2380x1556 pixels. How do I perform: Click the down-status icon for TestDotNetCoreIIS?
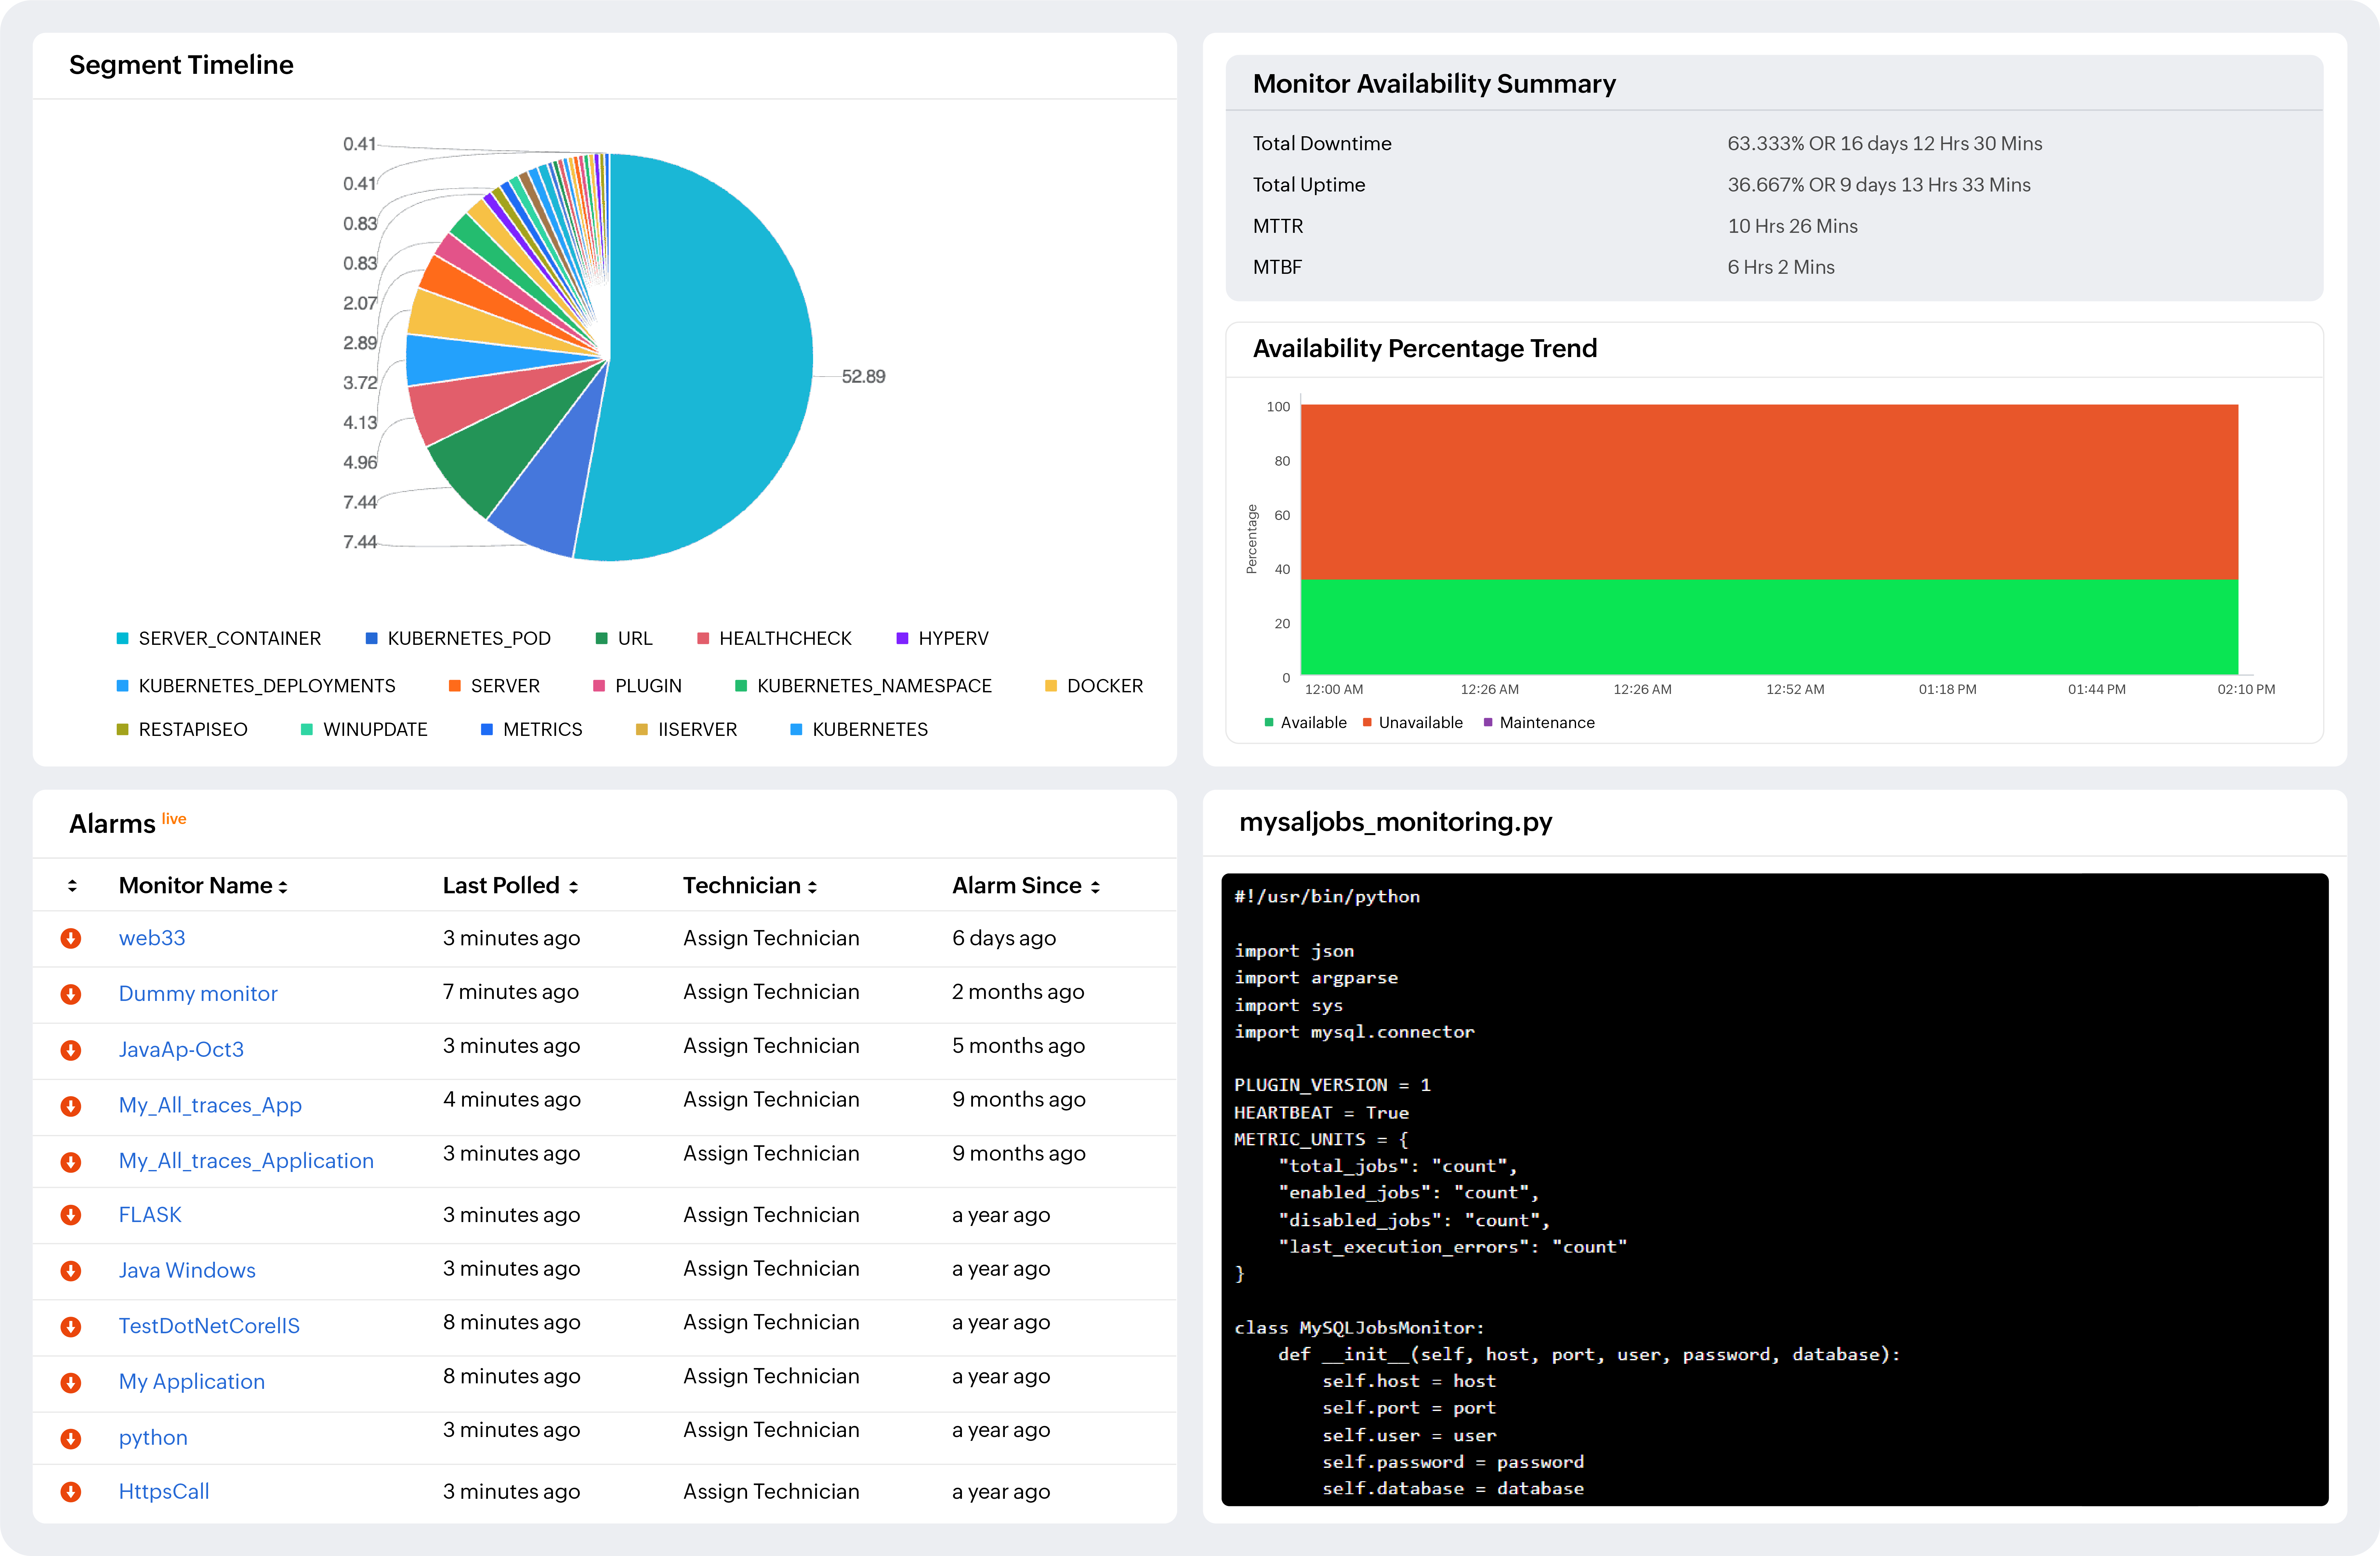pos(71,1327)
